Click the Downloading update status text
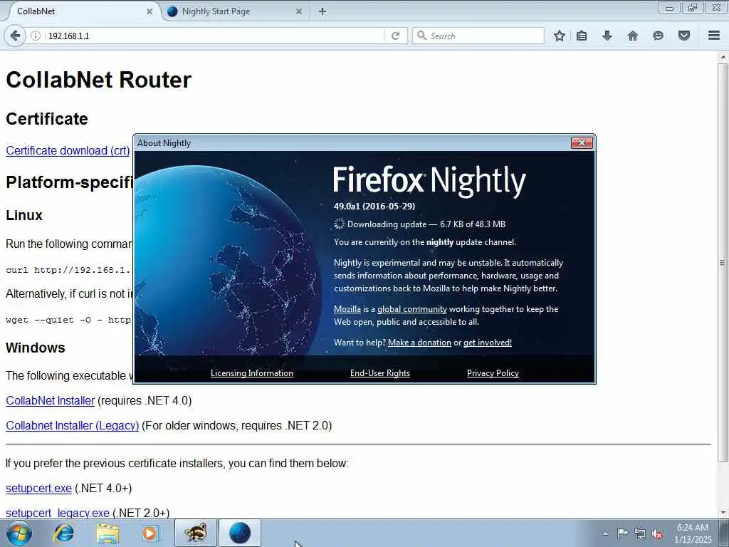Image resolution: width=729 pixels, height=547 pixels. coord(426,224)
